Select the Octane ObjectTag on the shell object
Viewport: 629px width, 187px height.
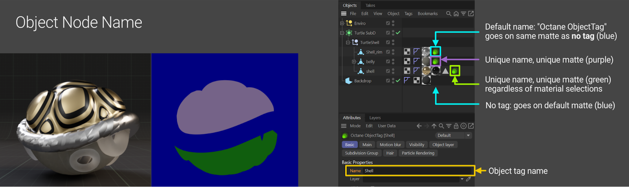click(455, 71)
